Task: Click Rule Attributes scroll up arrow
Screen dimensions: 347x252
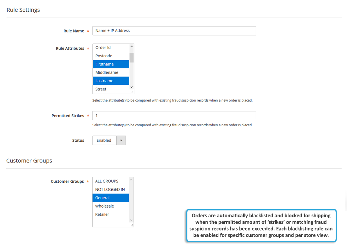Action: 132,46
